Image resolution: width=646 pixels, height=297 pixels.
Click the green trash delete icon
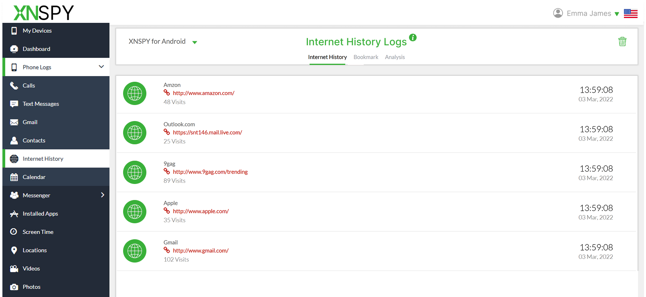(x=622, y=41)
